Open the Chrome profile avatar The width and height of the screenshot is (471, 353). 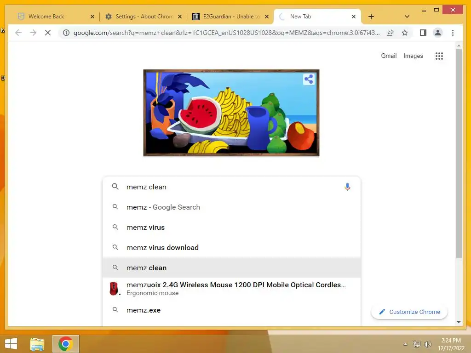[x=438, y=33]
